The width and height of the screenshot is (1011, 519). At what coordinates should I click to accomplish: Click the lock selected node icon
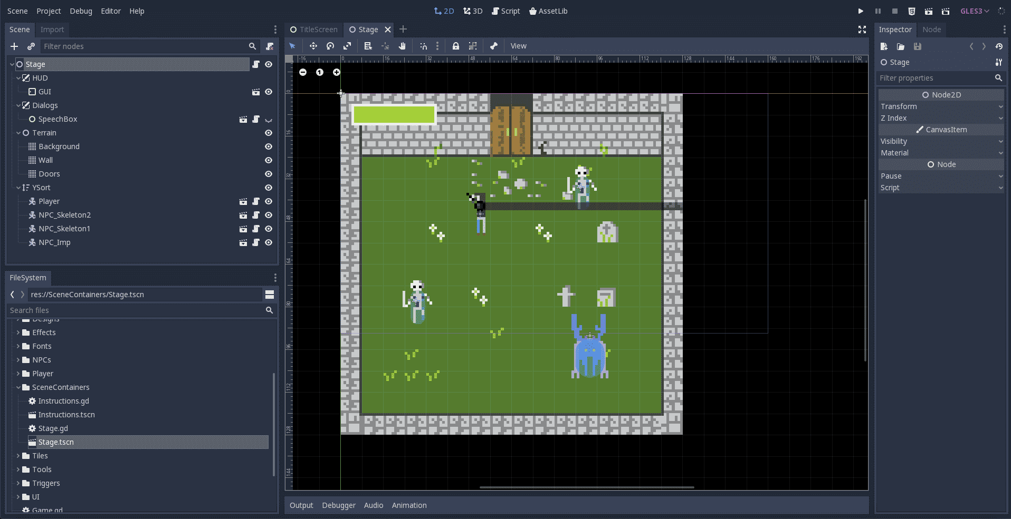coord(456,46)
